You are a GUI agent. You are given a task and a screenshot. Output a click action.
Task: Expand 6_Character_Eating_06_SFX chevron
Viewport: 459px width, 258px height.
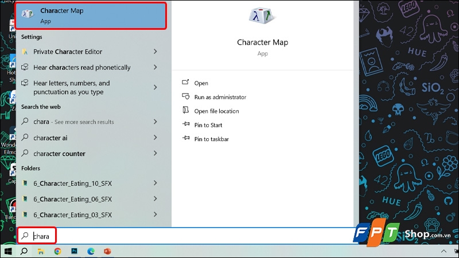155,198
